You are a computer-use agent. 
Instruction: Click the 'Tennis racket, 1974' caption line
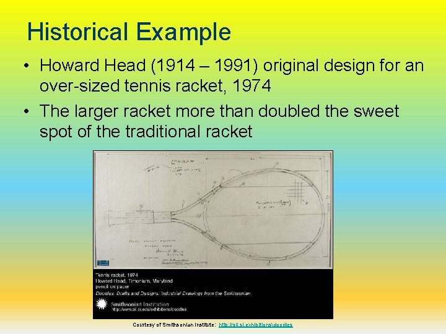116,275
